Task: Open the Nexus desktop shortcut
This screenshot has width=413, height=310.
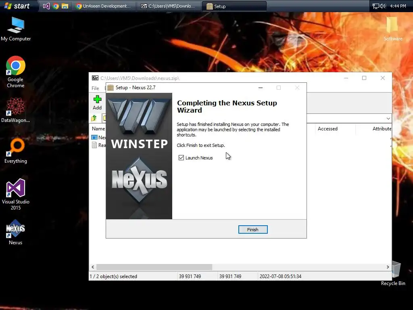Action: pos(16,232)
